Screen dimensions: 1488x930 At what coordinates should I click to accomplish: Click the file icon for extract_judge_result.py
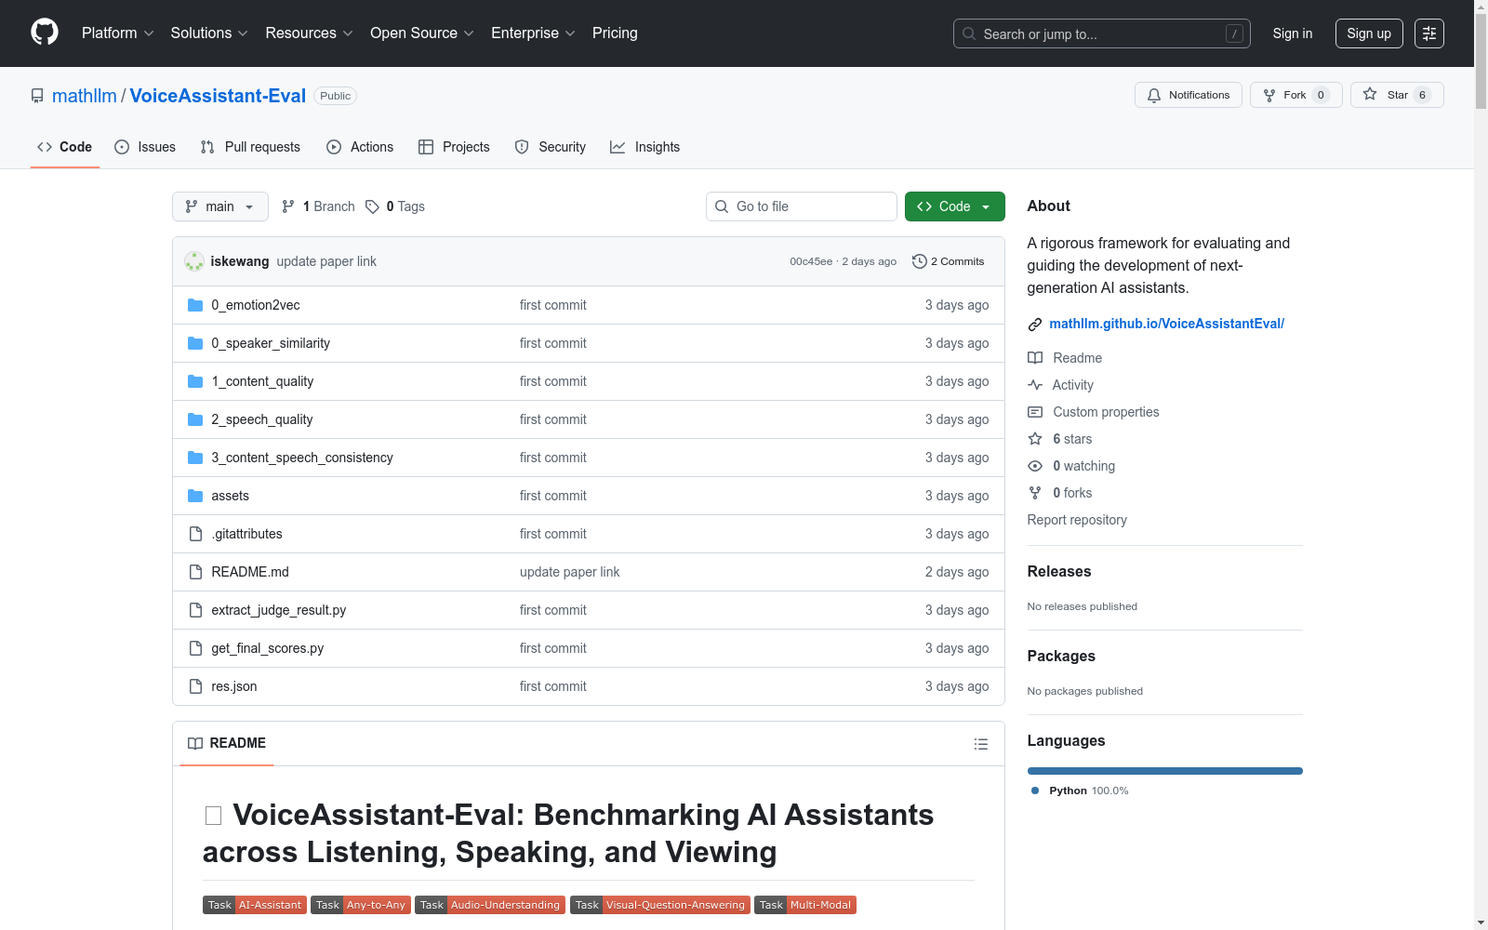pos(195,610)
